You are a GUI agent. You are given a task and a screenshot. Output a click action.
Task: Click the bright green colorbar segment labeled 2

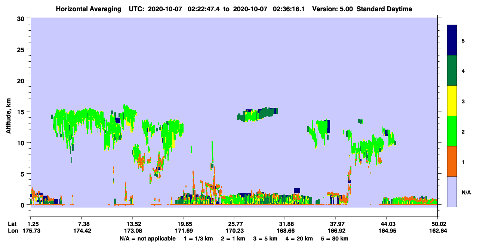(x=452, y=131)
